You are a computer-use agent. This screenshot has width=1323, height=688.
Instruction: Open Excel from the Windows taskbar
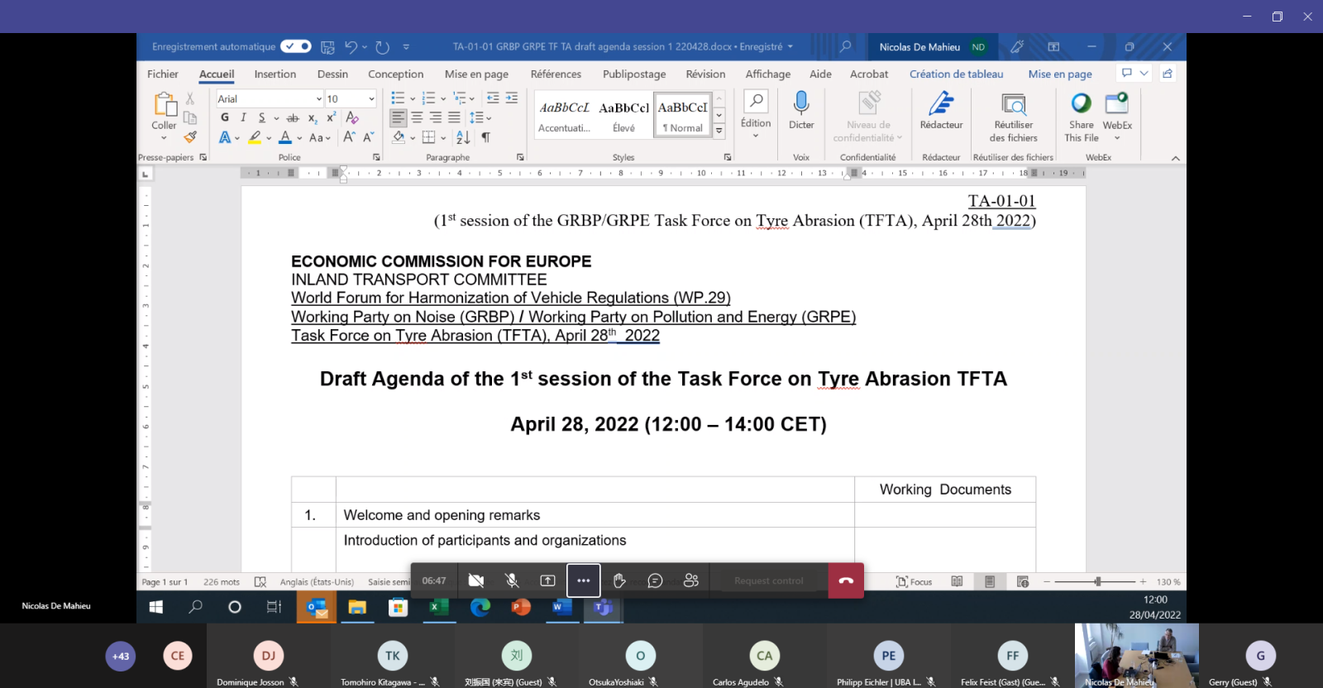[438, 607]
